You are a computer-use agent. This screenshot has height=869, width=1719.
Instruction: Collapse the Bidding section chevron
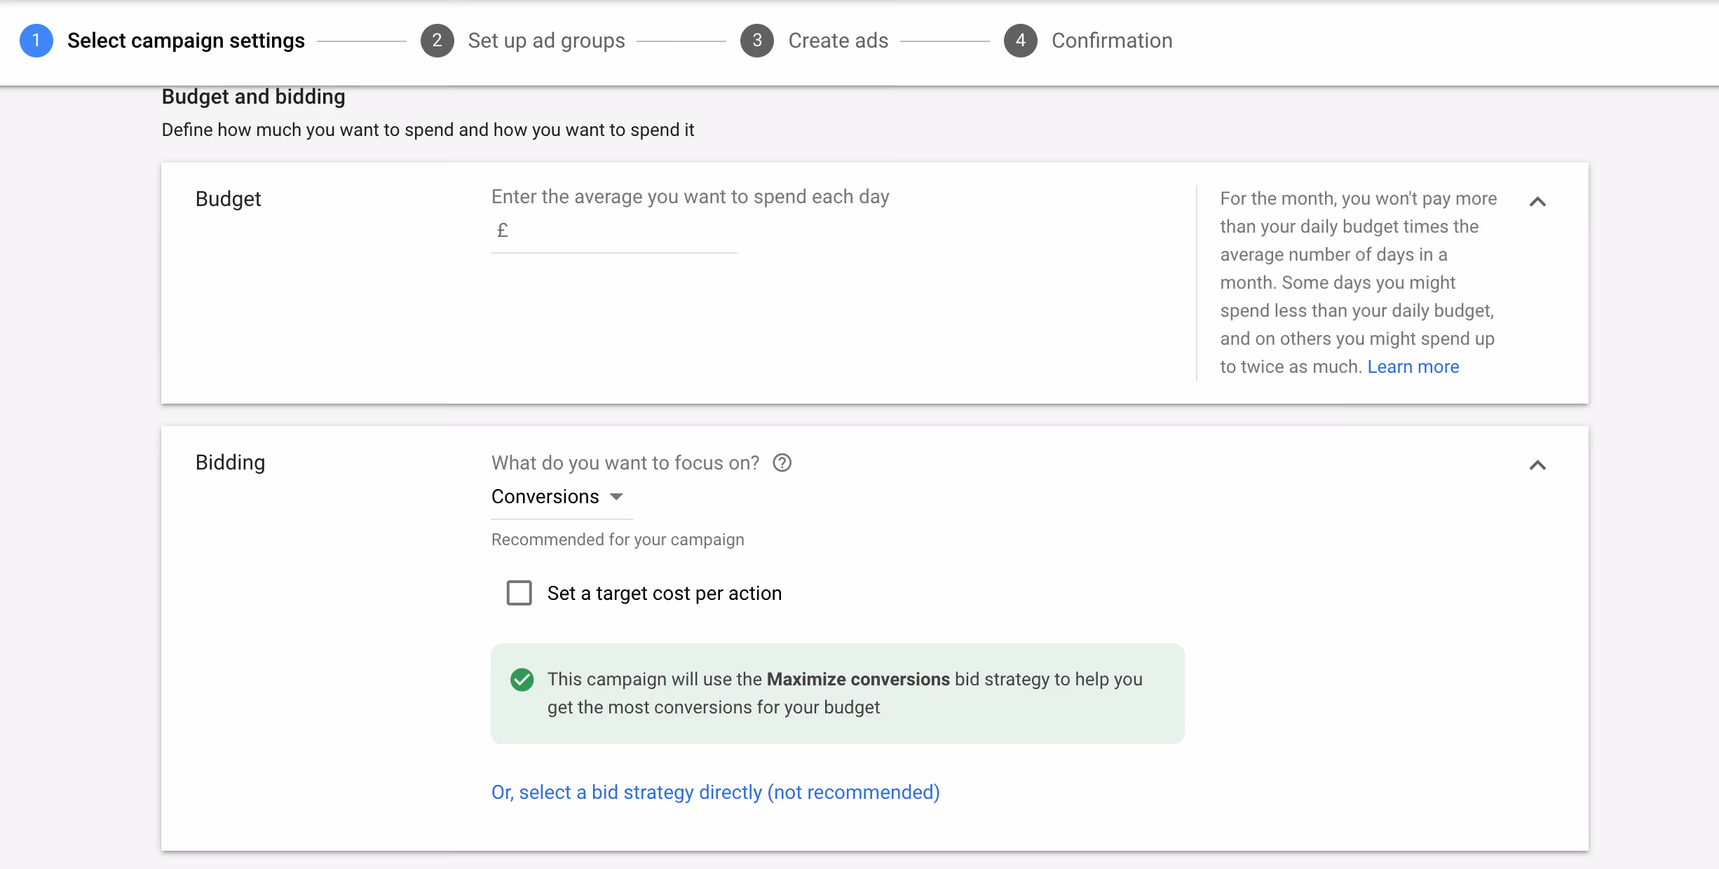[1537, 465]
